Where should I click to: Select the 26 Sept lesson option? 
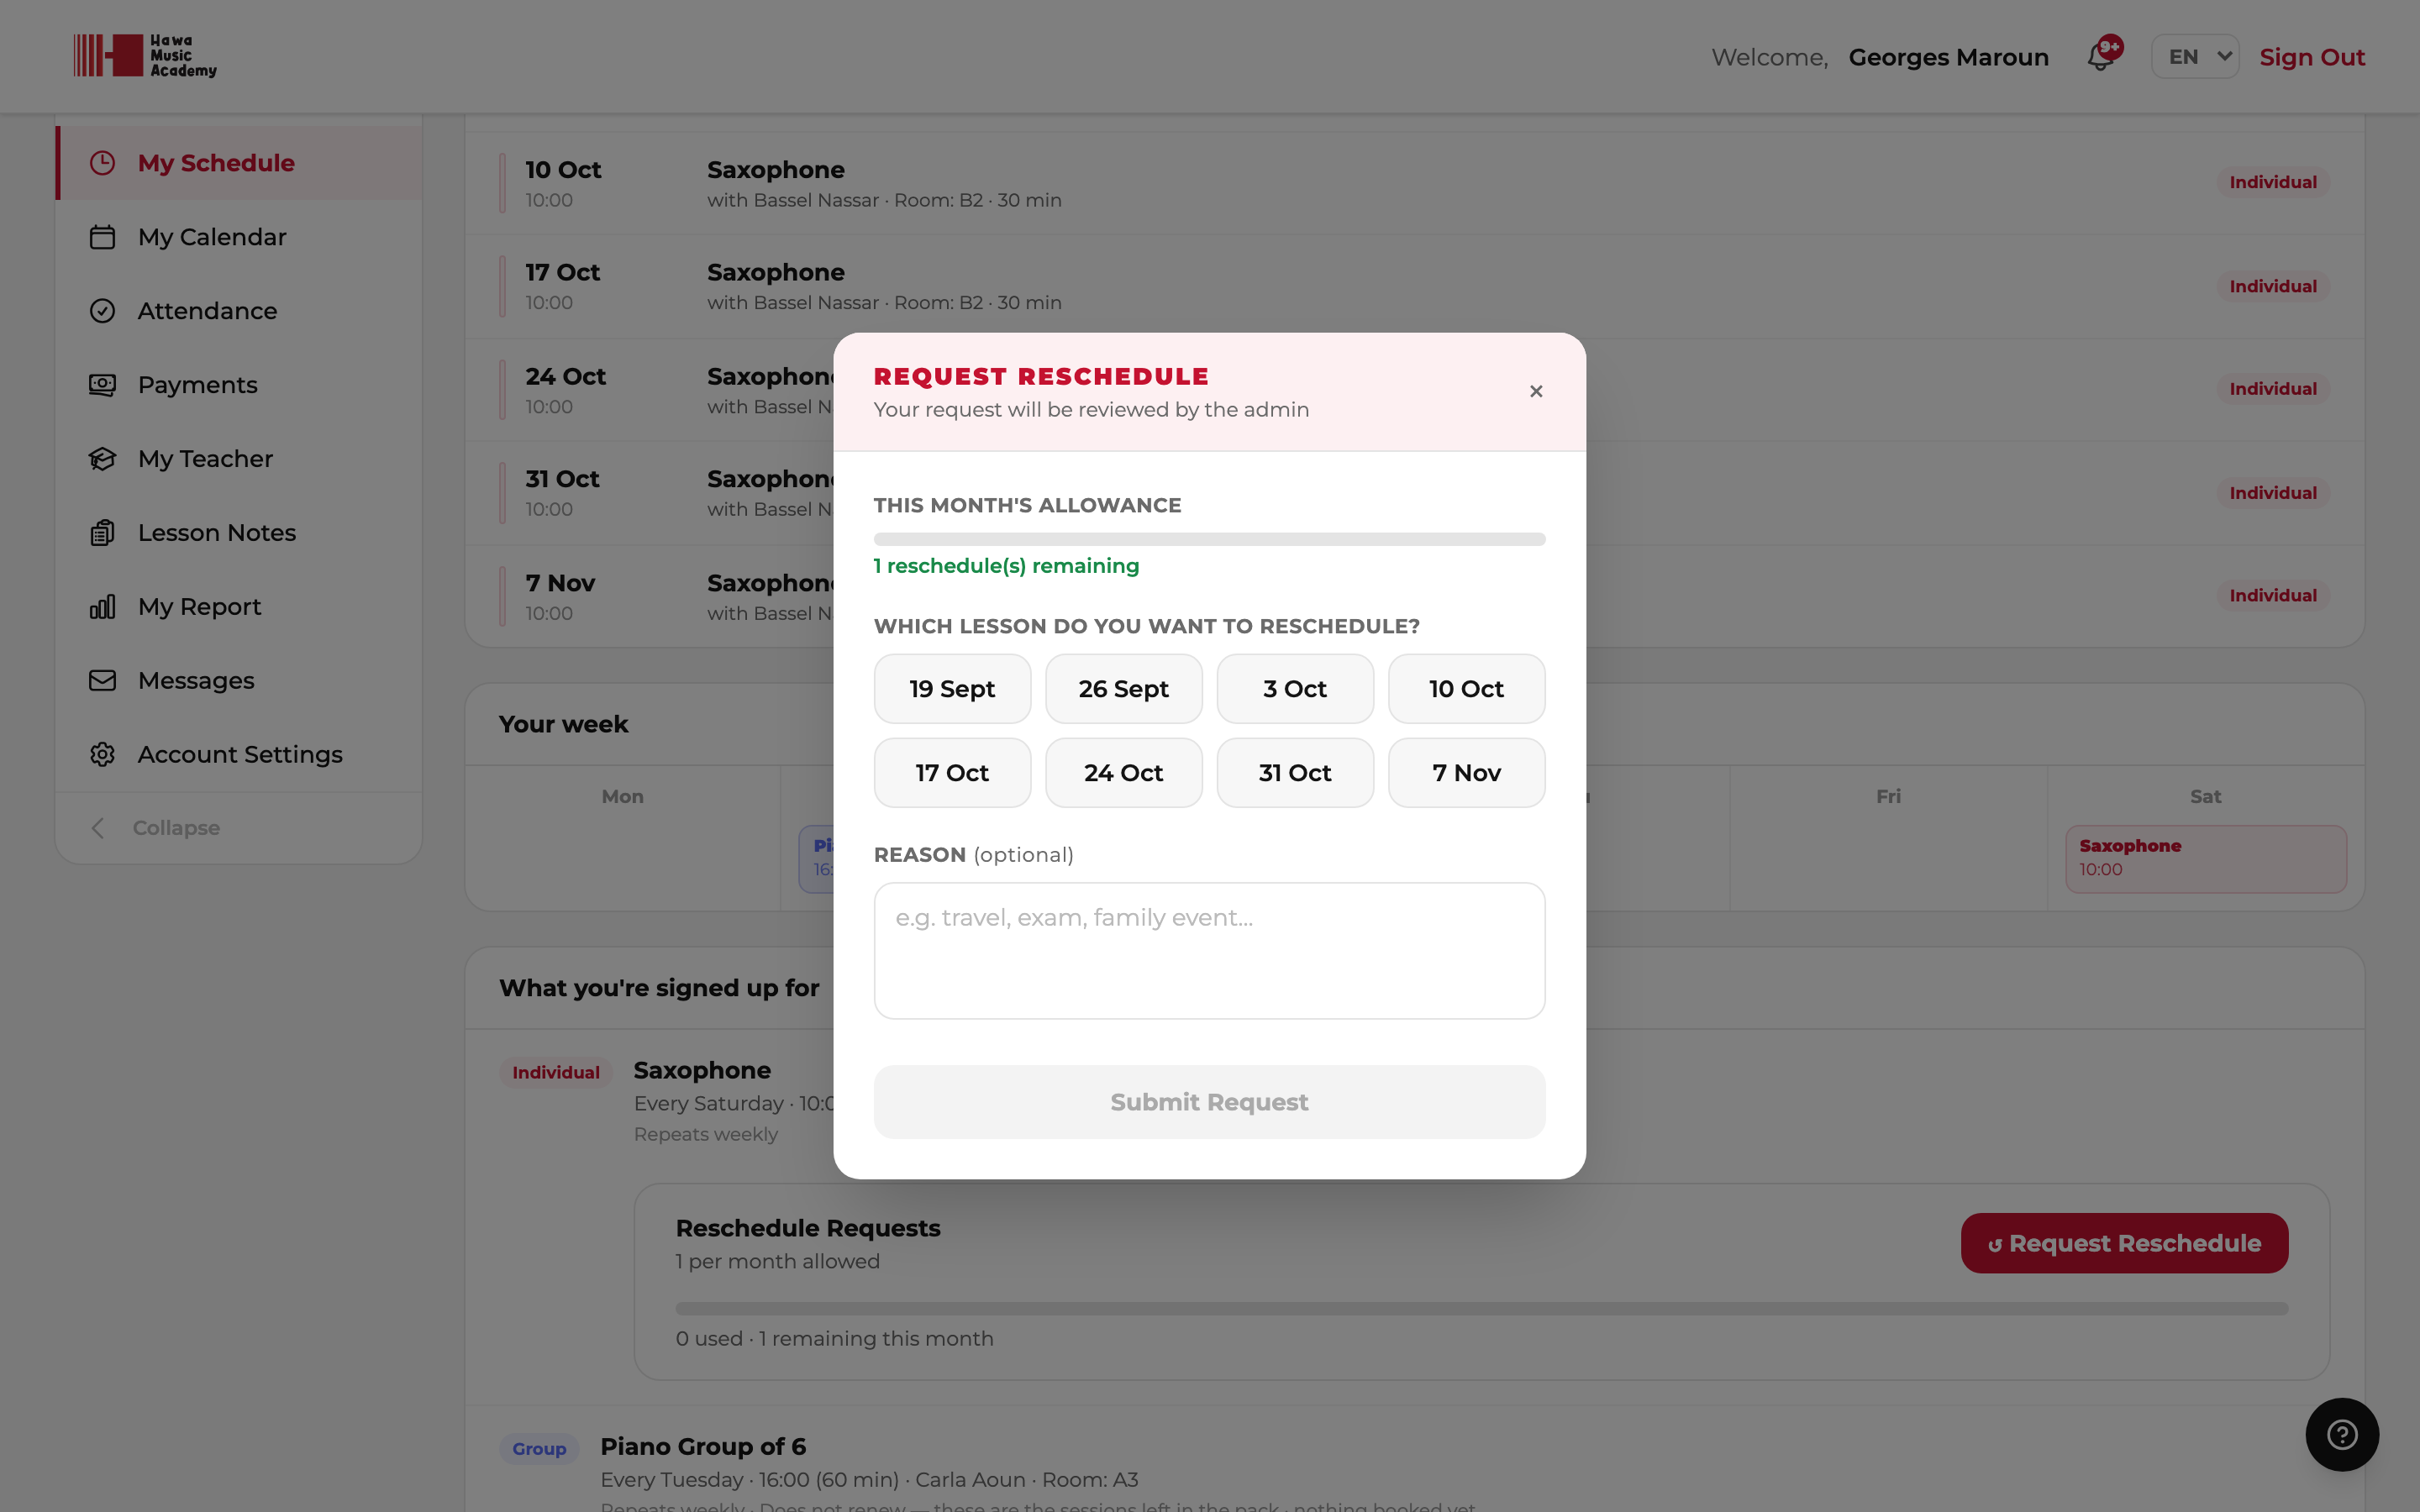[1123, 689]
